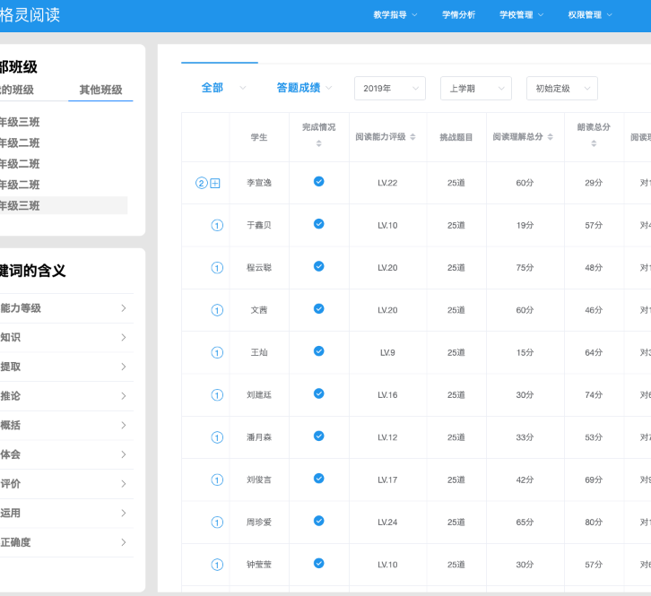Click the circled 1 badge for 程云聪
651x596 pixels.
click(217, 268)
